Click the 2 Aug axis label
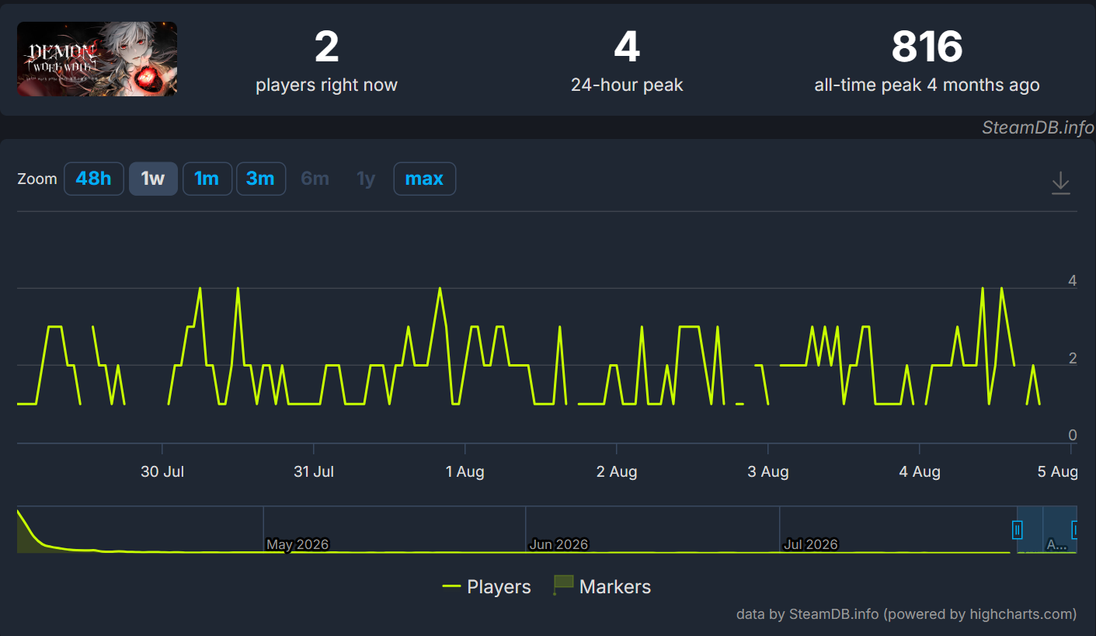 pos(617,471)
